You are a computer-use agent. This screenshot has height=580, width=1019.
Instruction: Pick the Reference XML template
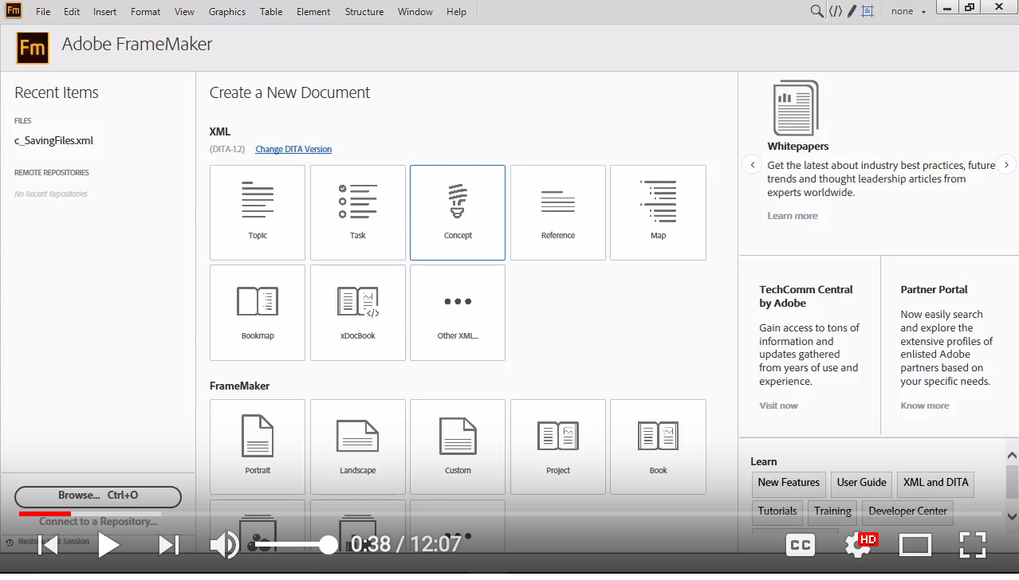[x=557, y=212]
